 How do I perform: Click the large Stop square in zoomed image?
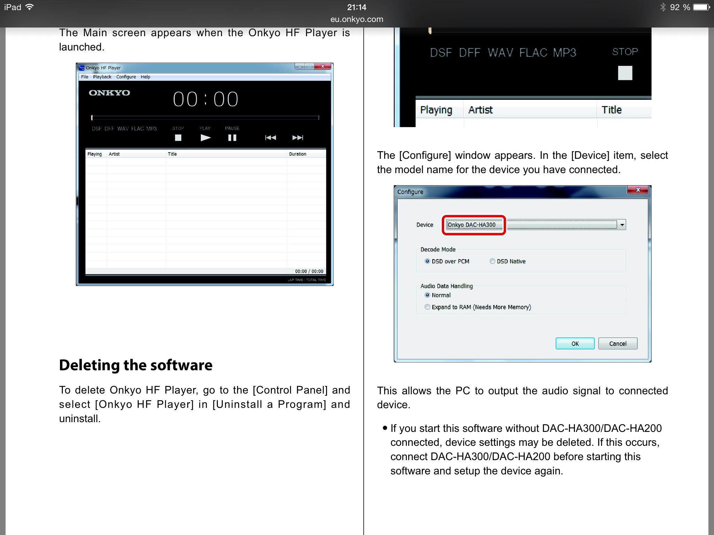pos(625,73)
